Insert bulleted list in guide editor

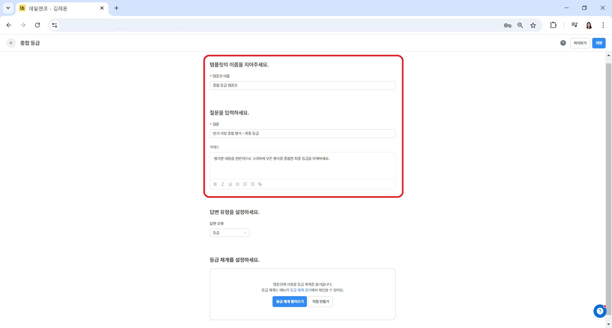click(x=252, y=184)
